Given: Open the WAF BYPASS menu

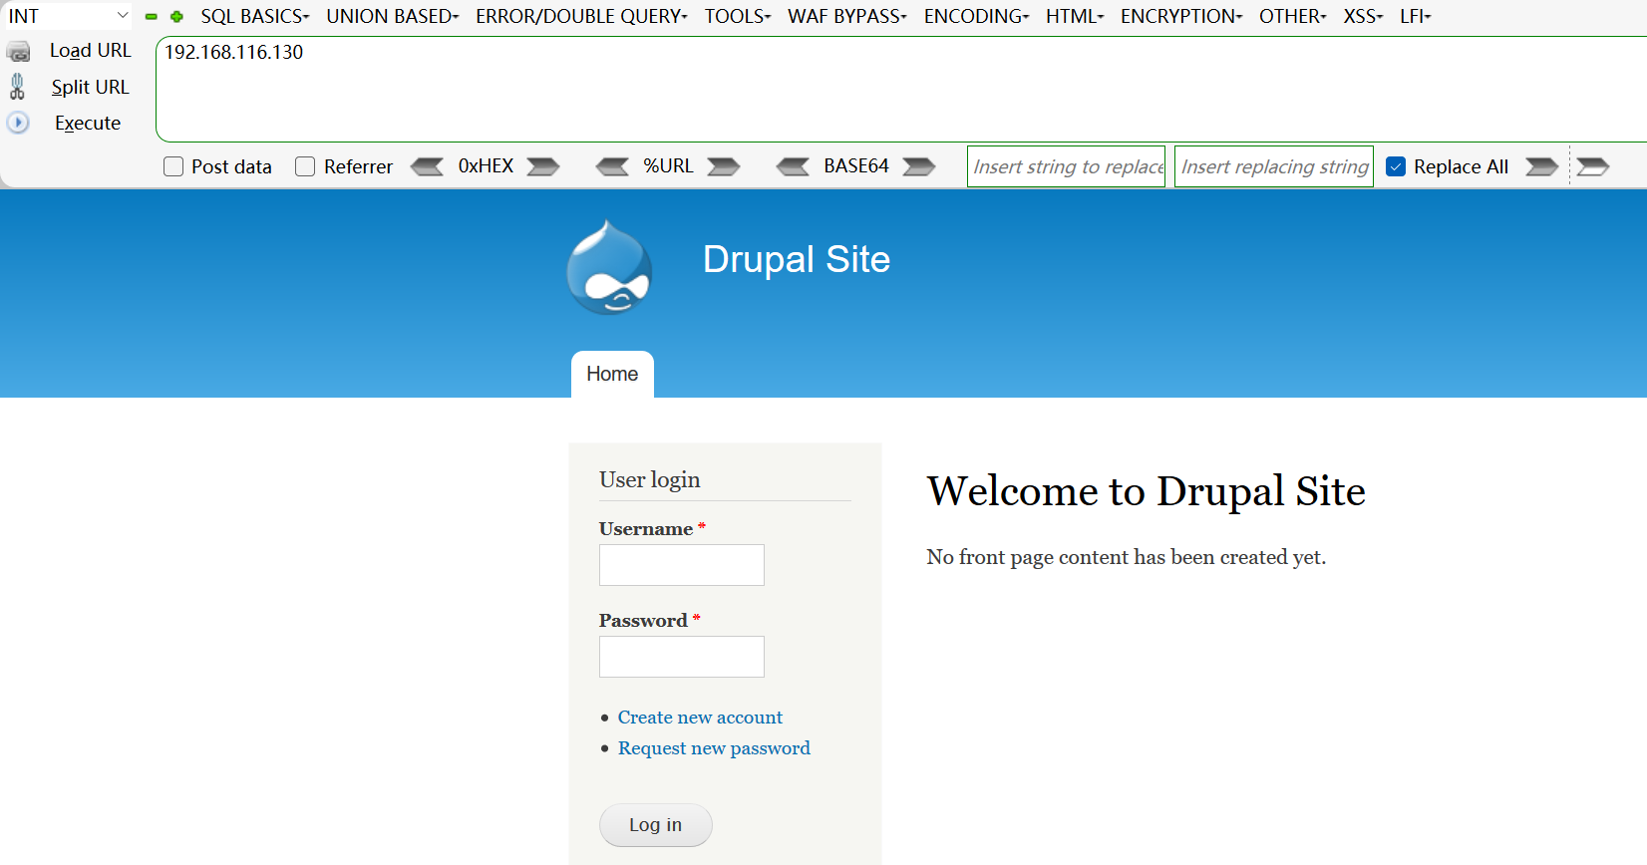Looking at the screenshot, I should pyautogui.click(x=847, y=16).
